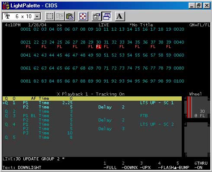Minimize the LightPalette window

tap(192, 6)
